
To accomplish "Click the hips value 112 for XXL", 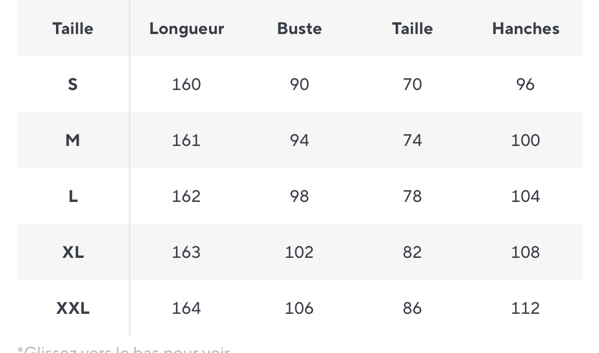I will (x=526, y=308).
